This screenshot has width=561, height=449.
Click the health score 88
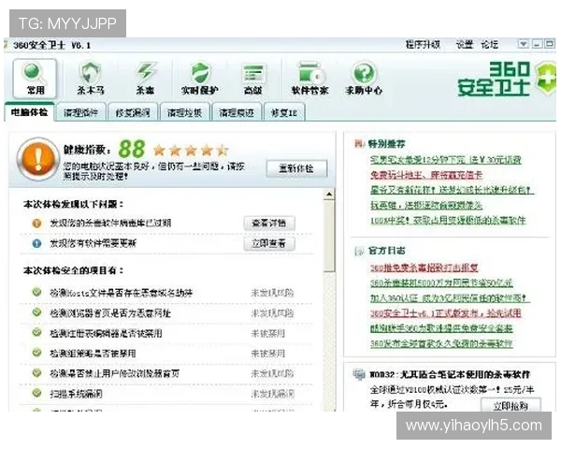pos(132,149)
